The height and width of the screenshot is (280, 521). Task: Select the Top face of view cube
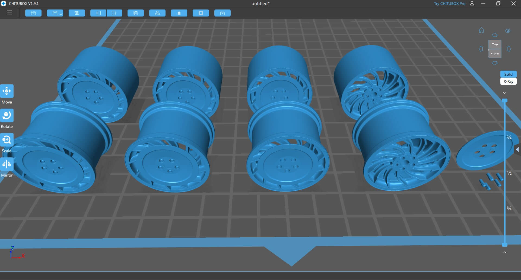(x=495, y=44)
